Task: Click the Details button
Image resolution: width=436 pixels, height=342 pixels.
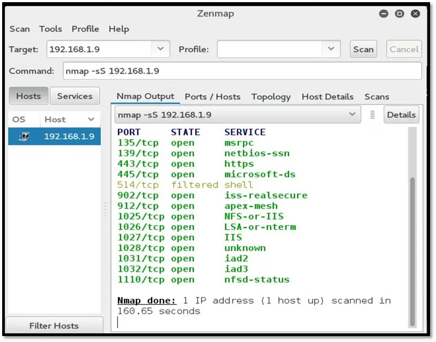Action: (x=401, y=115)
